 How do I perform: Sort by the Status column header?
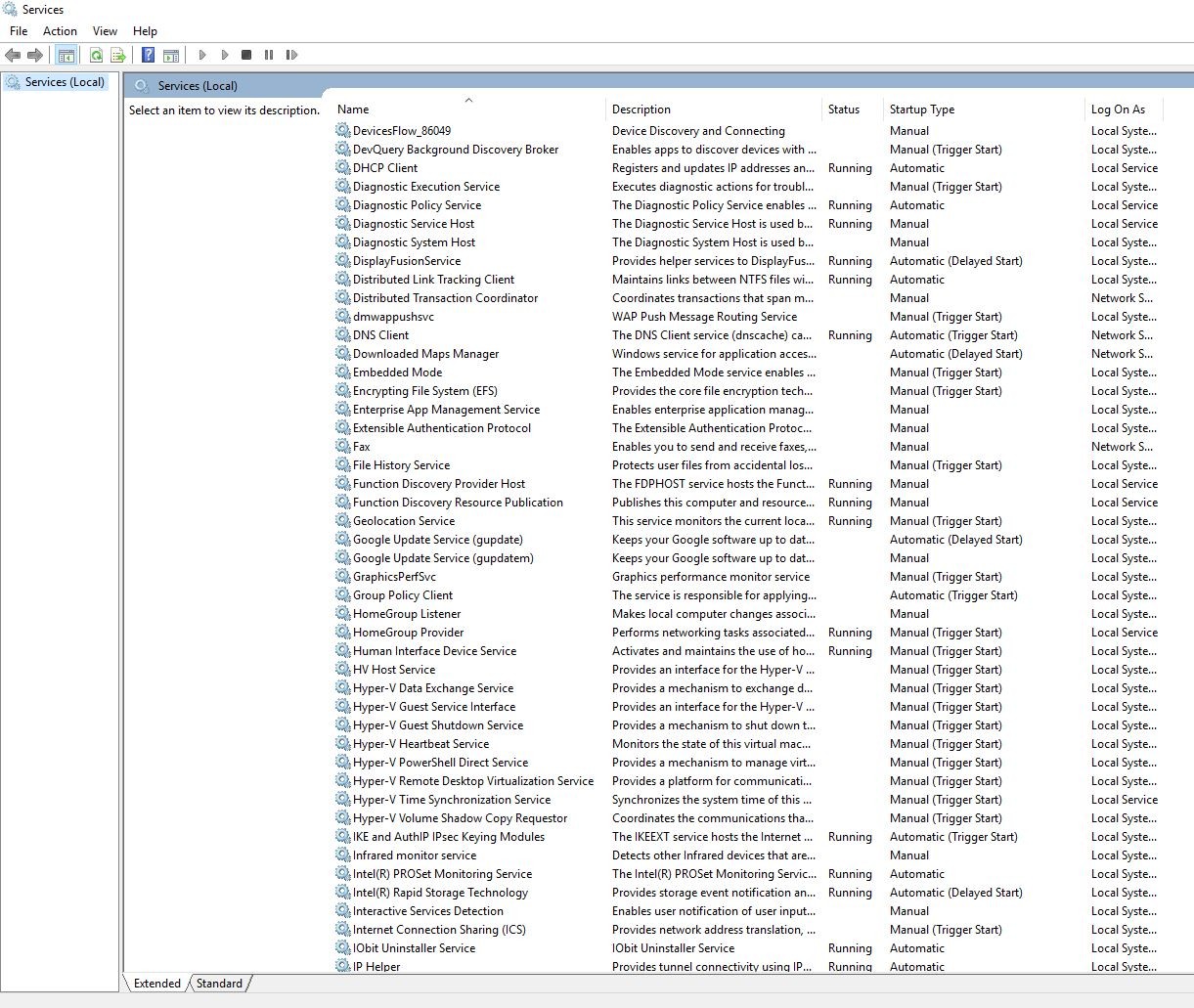[x=852, y=110]
